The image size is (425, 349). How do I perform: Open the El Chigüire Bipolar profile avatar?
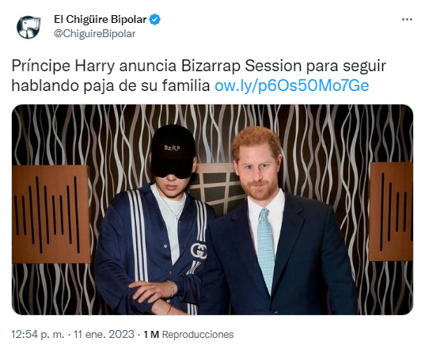28,27
